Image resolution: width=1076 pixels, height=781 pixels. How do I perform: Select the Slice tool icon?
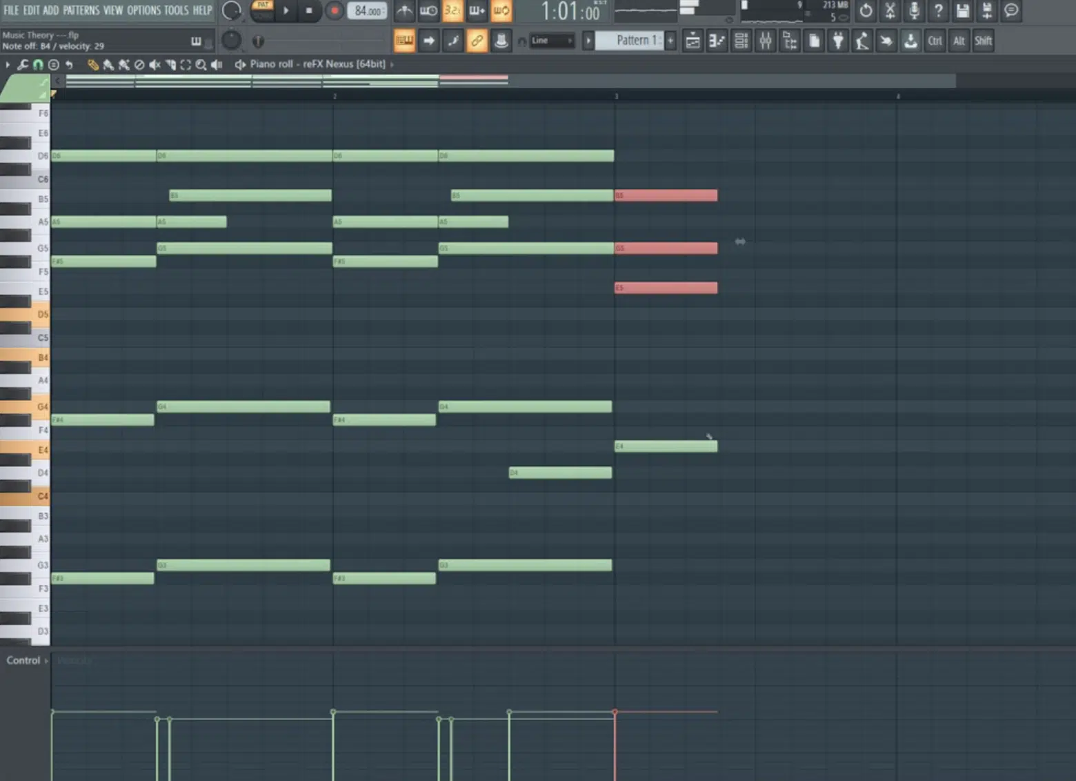[x=170, y=64]
